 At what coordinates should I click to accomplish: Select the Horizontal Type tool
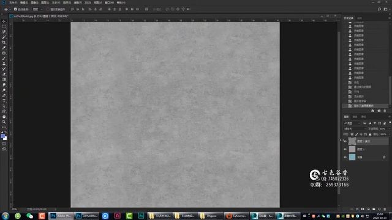(x=4, y=100)
